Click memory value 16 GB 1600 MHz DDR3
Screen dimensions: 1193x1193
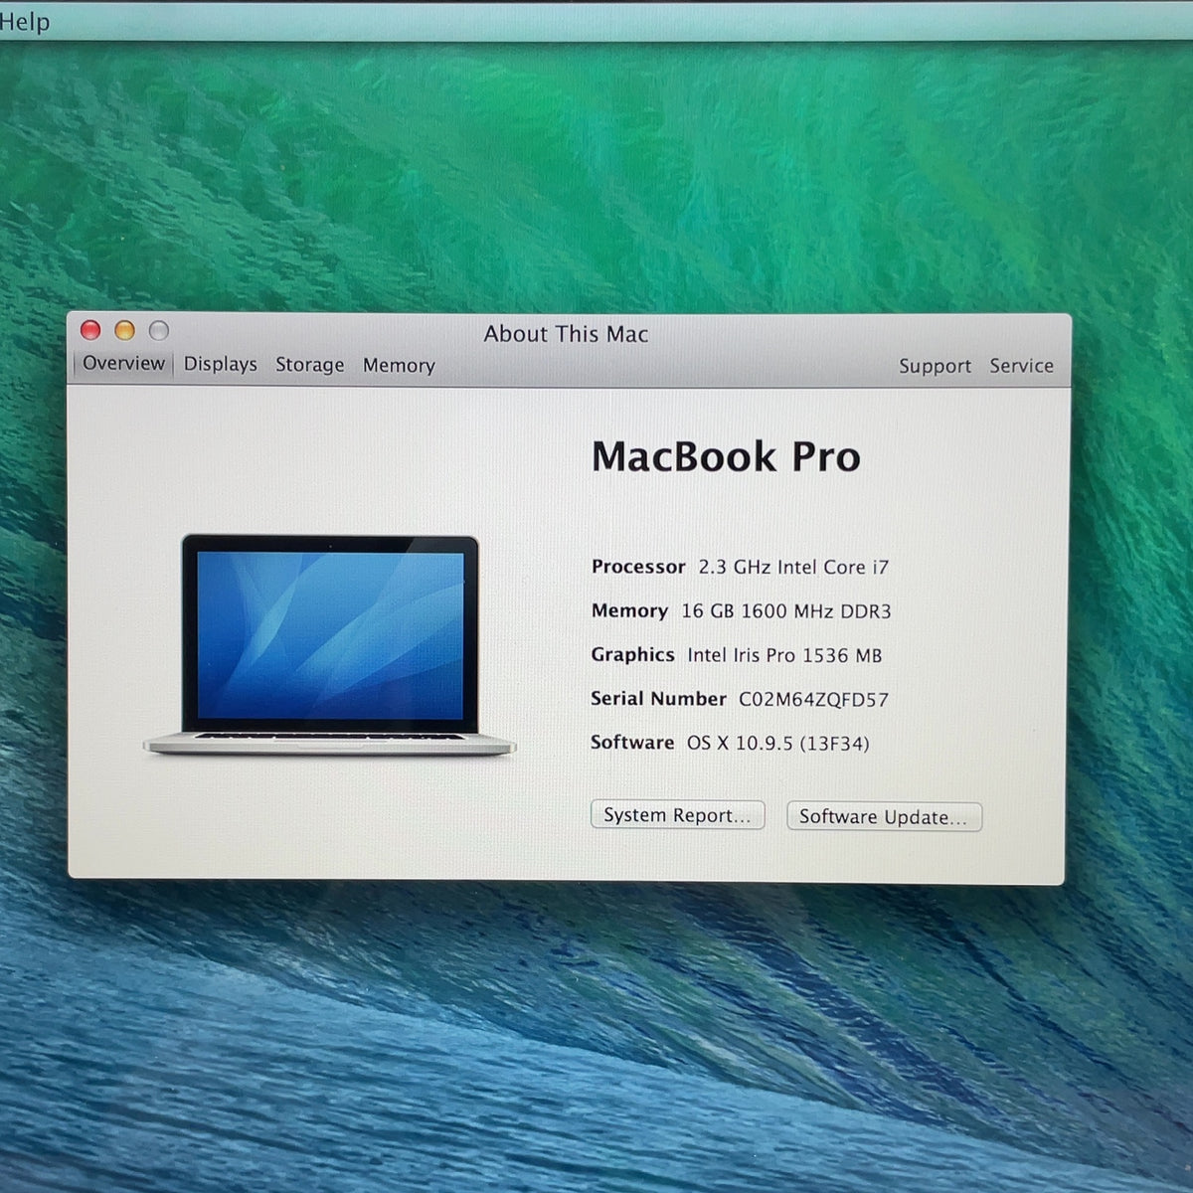[785, 611]
